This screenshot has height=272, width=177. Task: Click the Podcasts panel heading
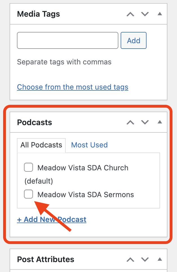[x=35, y=123]
